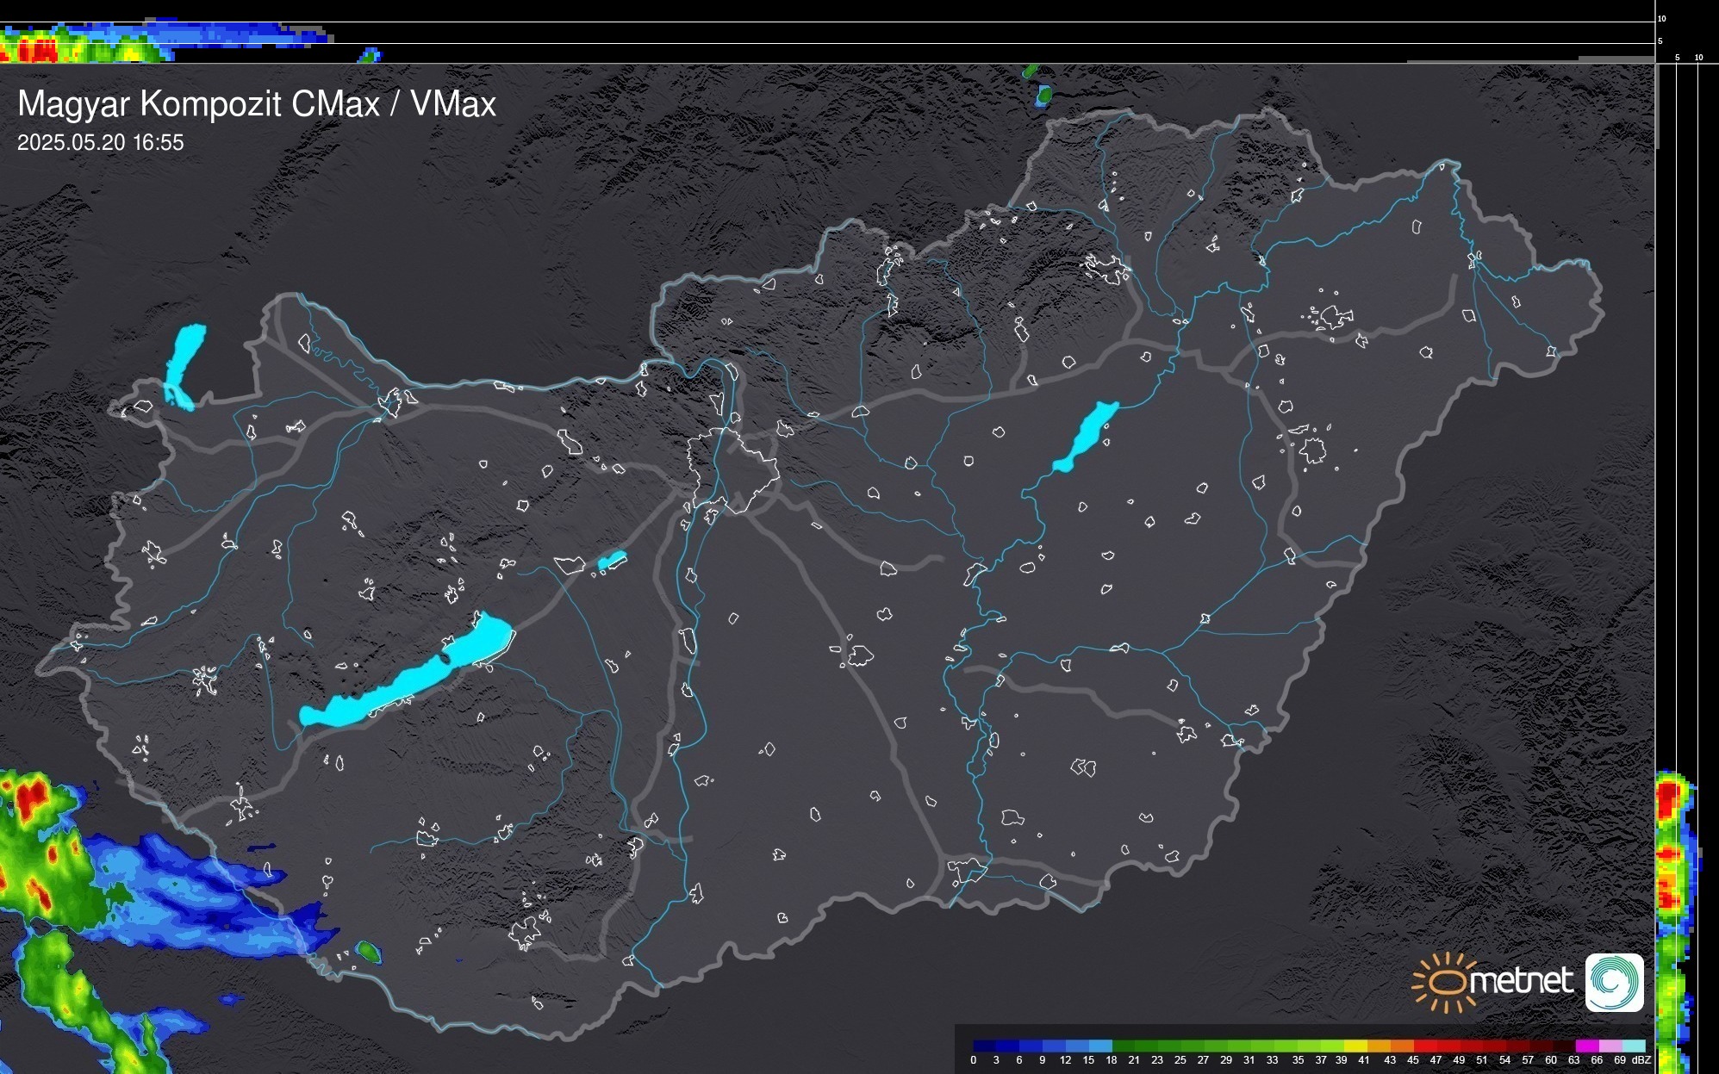
Task: Click the small green echo on the southern border
Action: point(369,951)
